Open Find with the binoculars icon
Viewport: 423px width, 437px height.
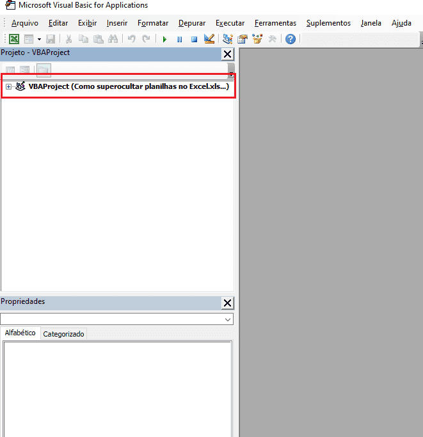pyautogui.click(x=113, y=39)
